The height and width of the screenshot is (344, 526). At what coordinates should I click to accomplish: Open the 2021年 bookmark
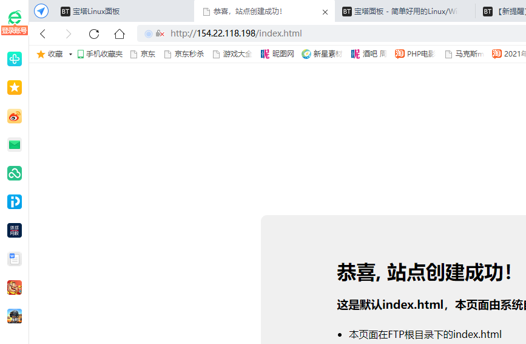click(x=508, y=54)
